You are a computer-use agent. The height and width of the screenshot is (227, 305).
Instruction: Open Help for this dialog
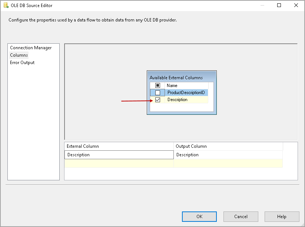click(x=281, y=217)
